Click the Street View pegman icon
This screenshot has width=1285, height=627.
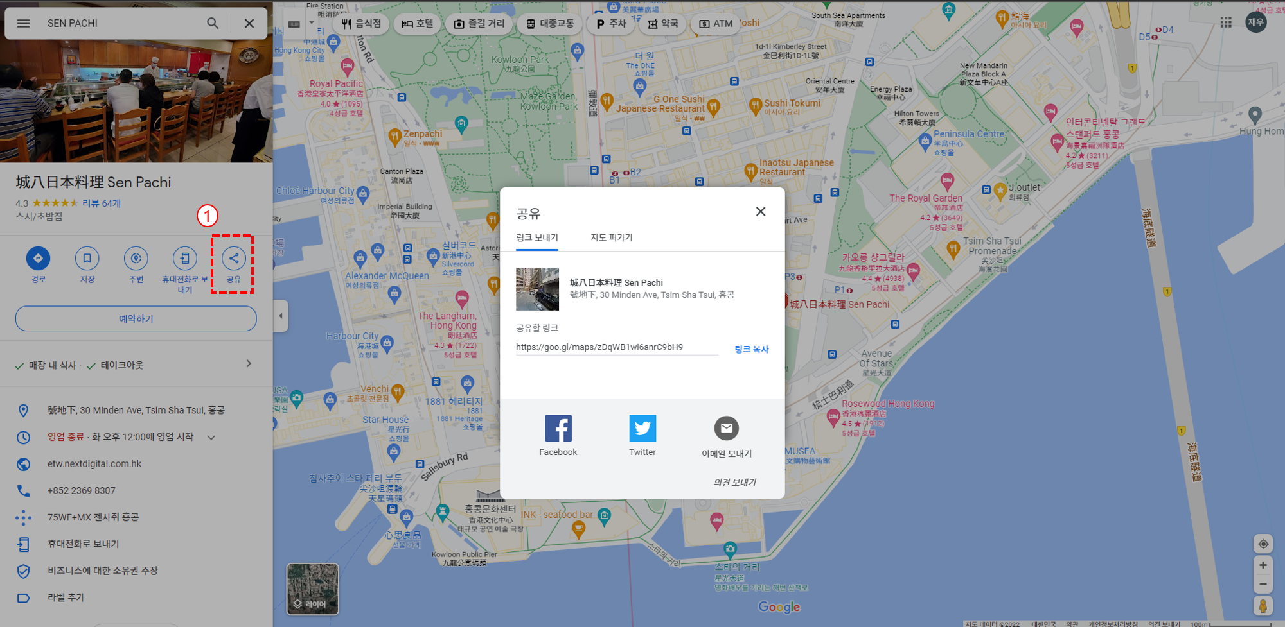[x=1263, y=606]
